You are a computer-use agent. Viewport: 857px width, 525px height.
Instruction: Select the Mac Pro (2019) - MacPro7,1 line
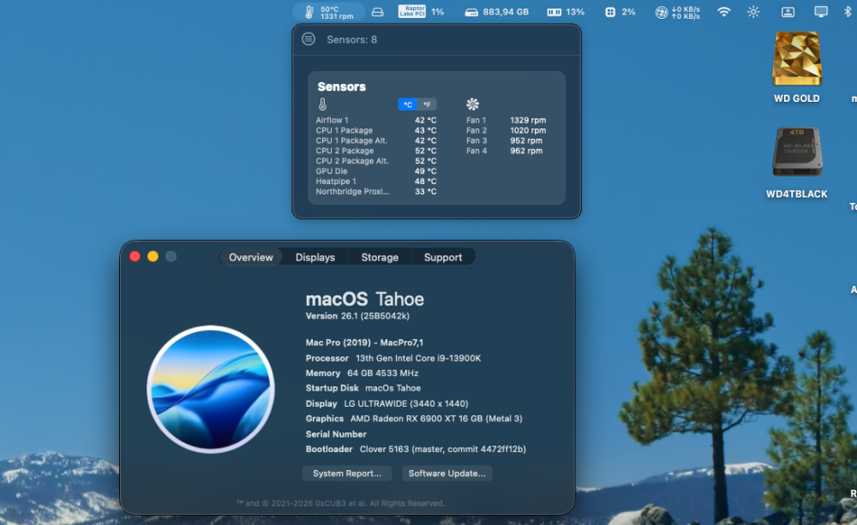coord(364,343)
